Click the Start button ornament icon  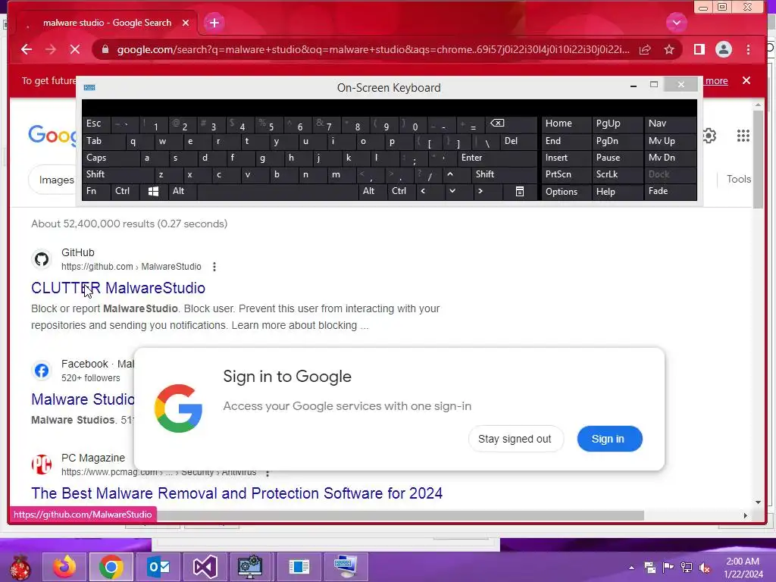[20, 567]
